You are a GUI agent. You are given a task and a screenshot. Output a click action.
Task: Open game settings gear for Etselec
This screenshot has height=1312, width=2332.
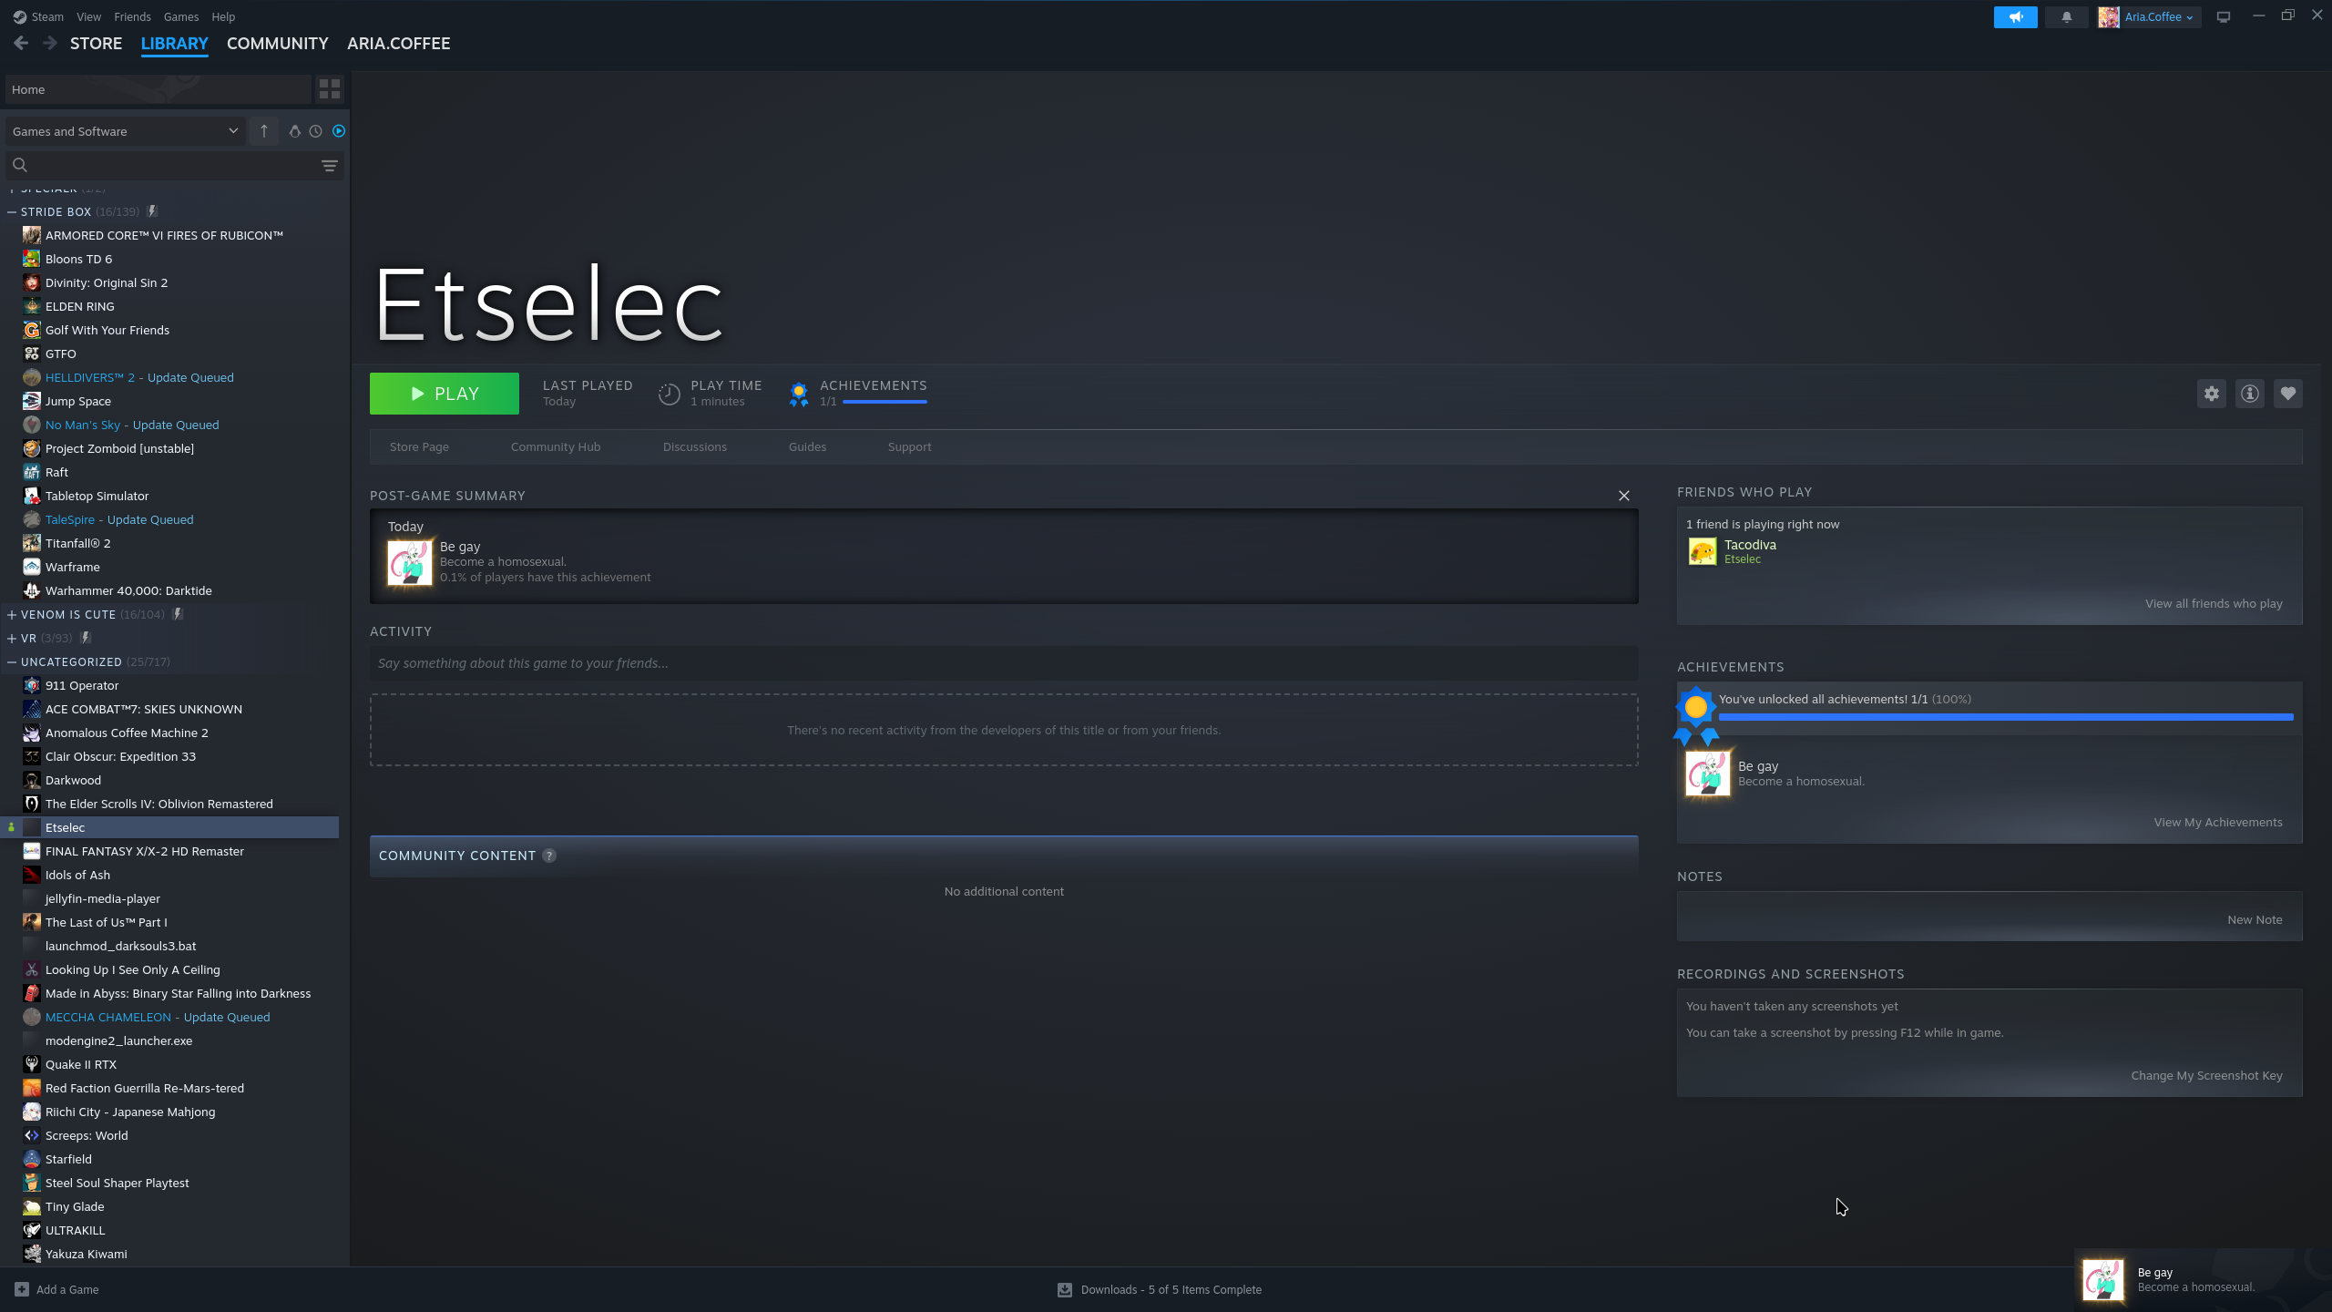click(2212, 394)
